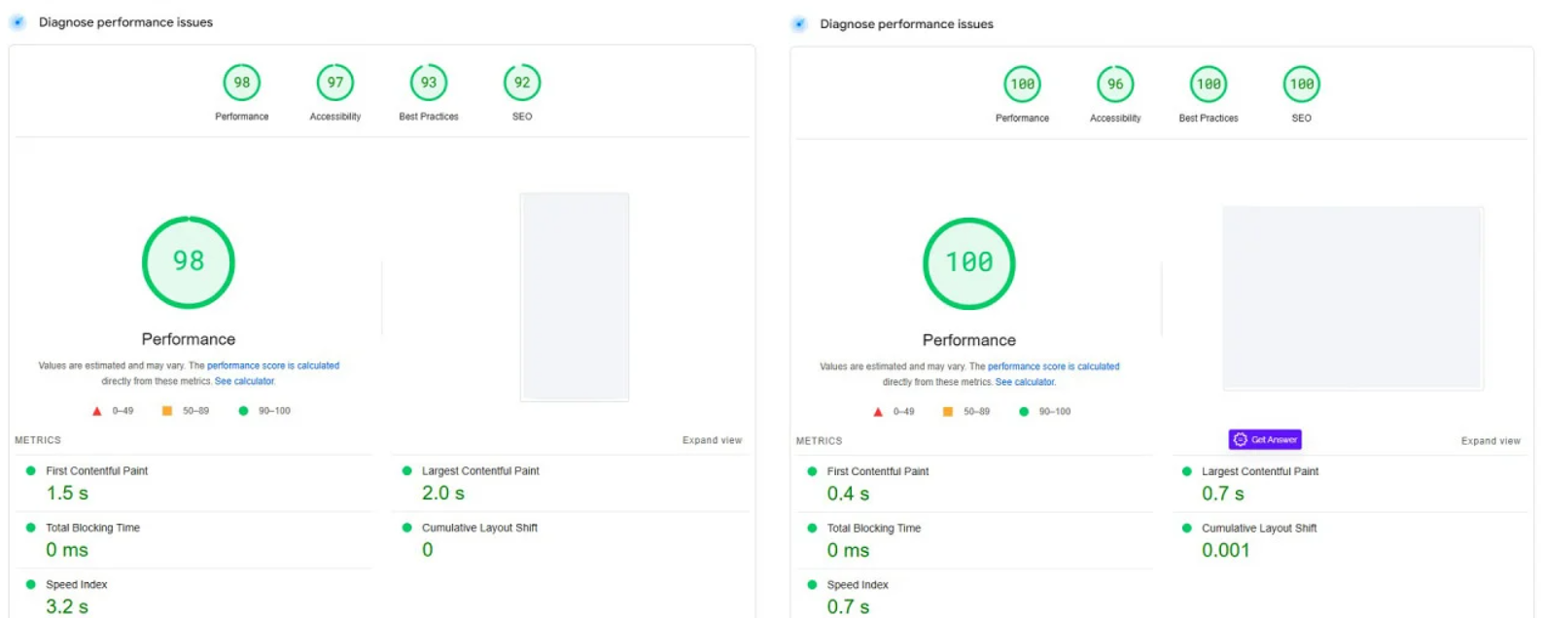This screenshot has height=618, width=1543.
Task: Click right green circle 90–100 legend
Action: tap(1045, 412)
